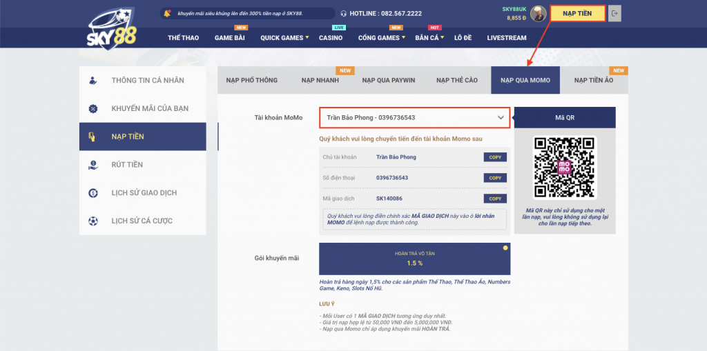Click the hotline headset icon
Screen dimensions: 707x351
point(344,14)
